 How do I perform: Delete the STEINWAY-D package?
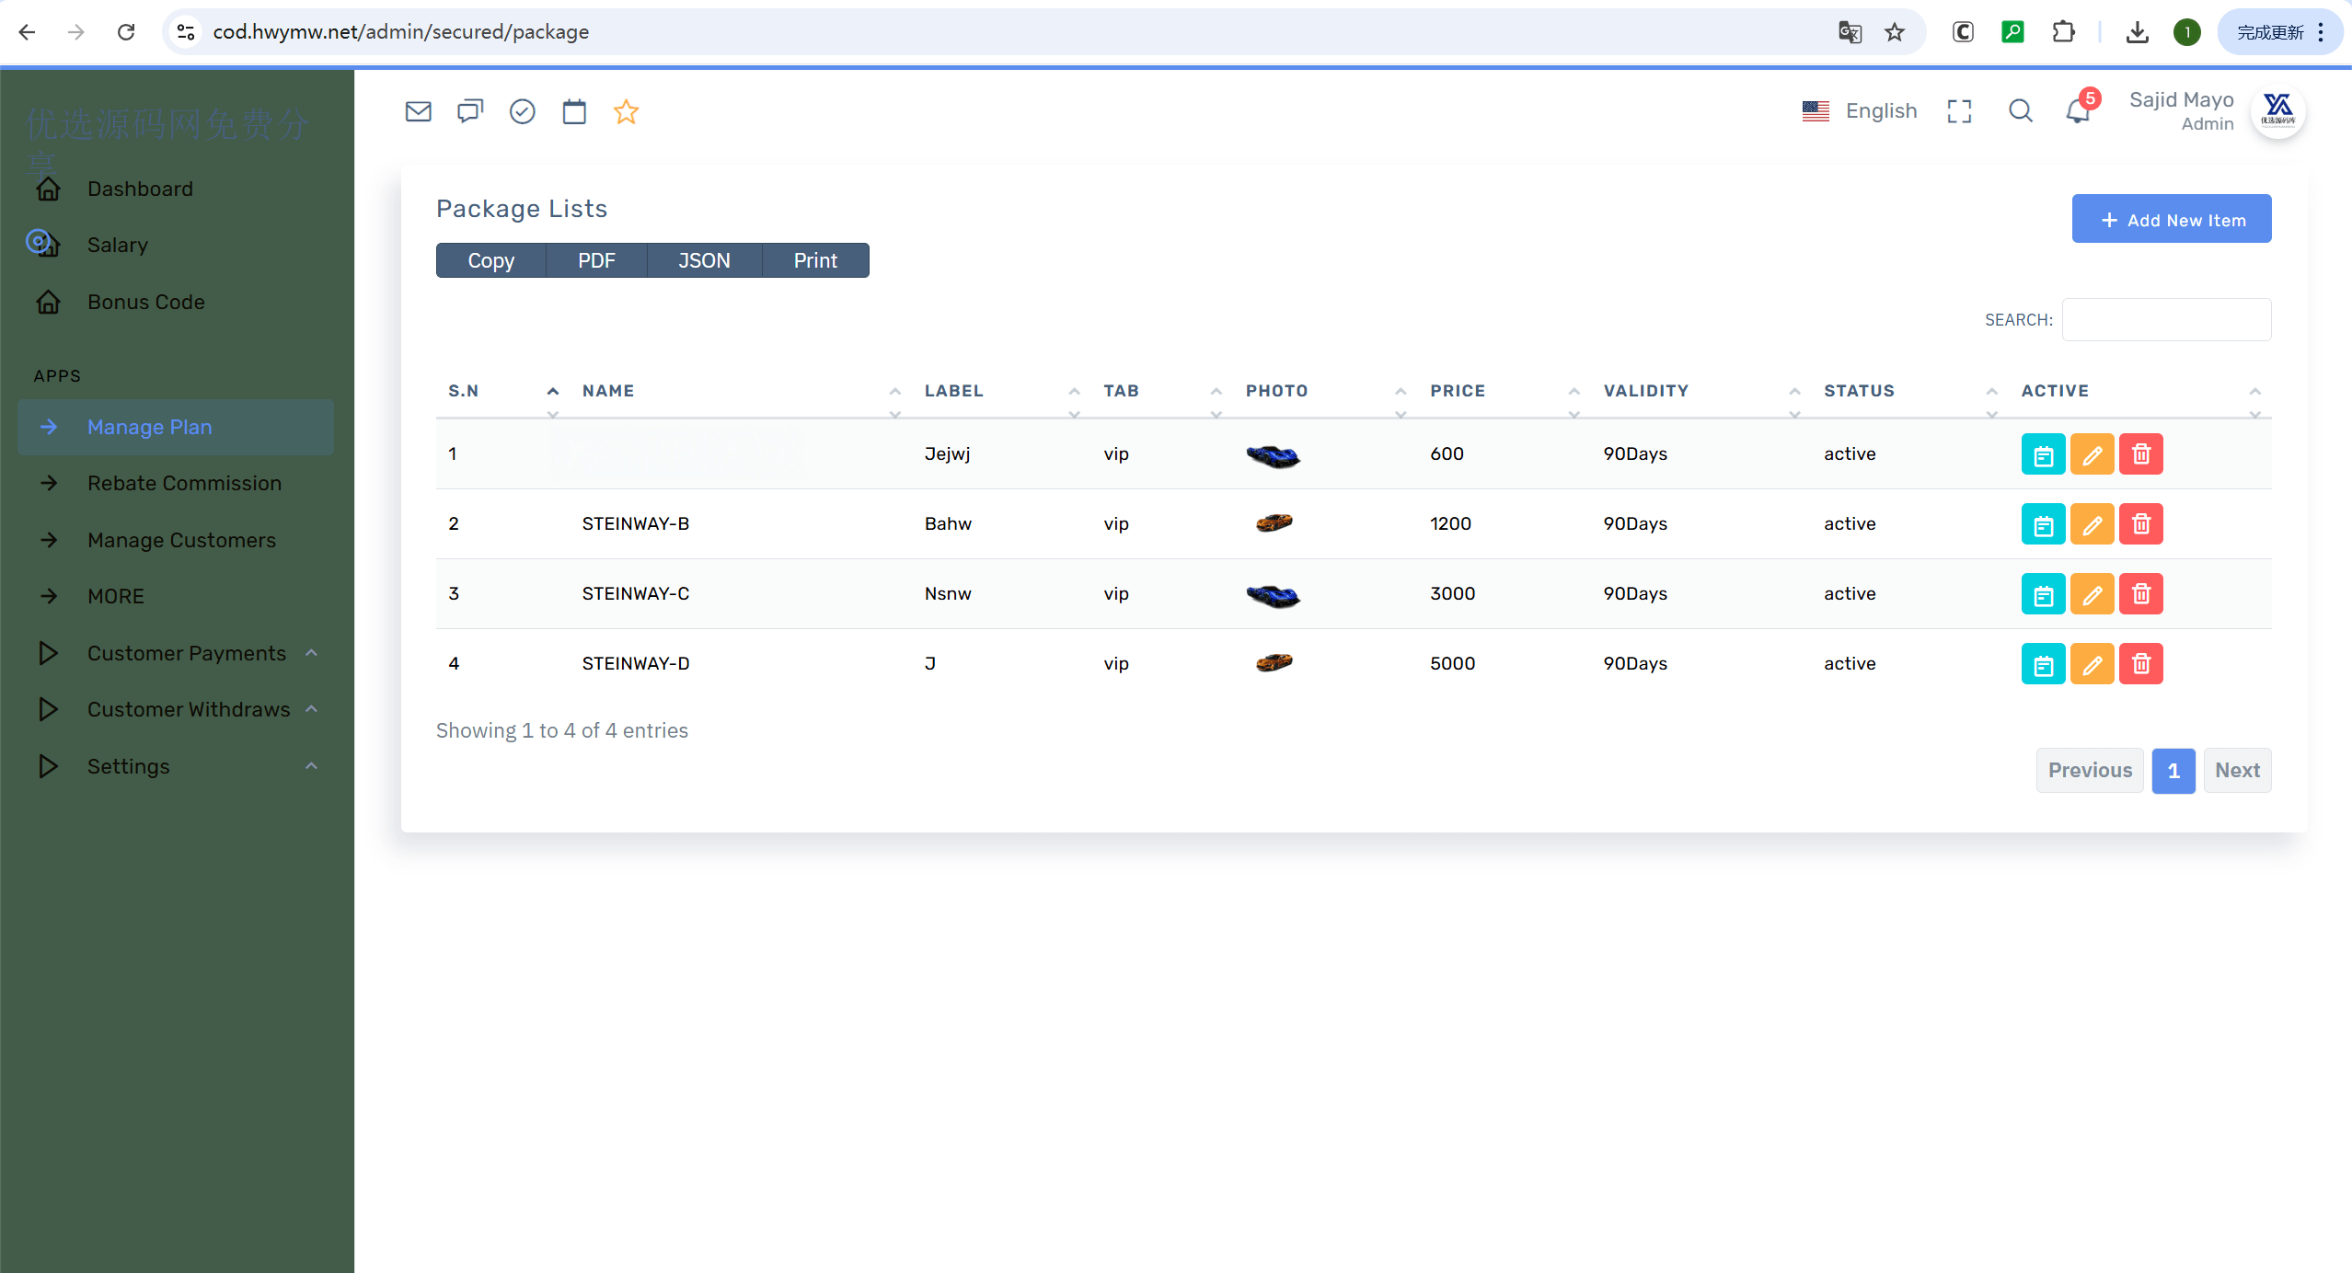tap(2140, 664)
